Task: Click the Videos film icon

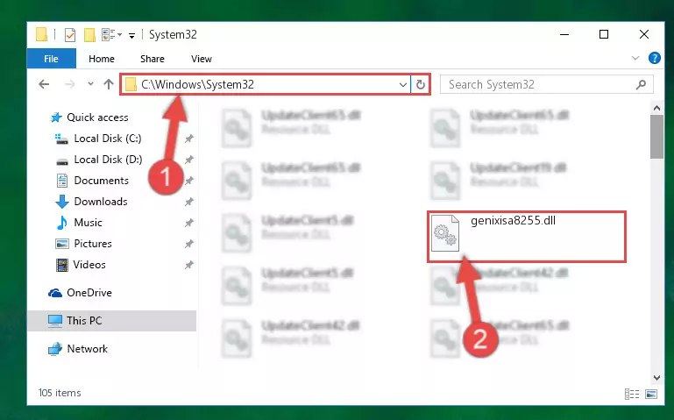Action: tap(62, 265)
